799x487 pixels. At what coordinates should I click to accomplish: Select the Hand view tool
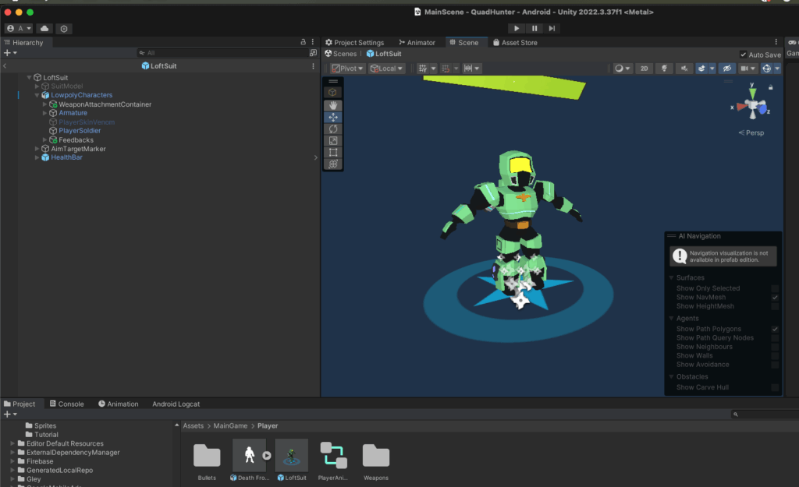[333, 105]
